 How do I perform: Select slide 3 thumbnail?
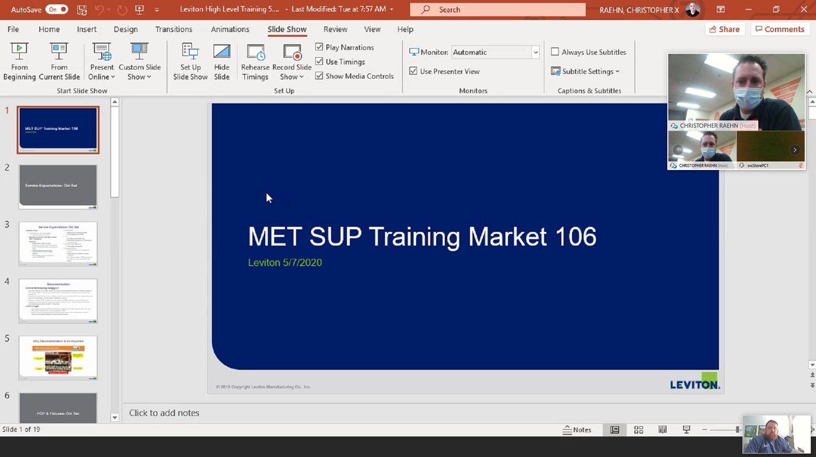tap(58, 243)
